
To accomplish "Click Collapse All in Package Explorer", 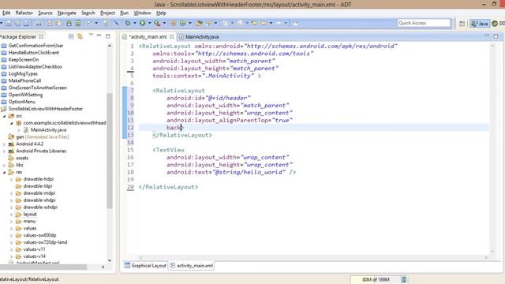I will pos(71,36).
